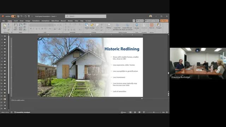Click the Save icon in title bar
The height and width of the screenshot is (127, 226).
click(18, 16)
